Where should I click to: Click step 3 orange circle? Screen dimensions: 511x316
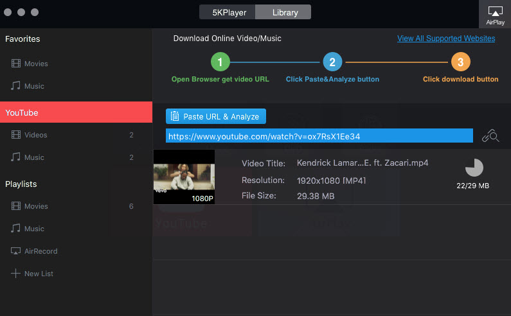tap(460, 62)
